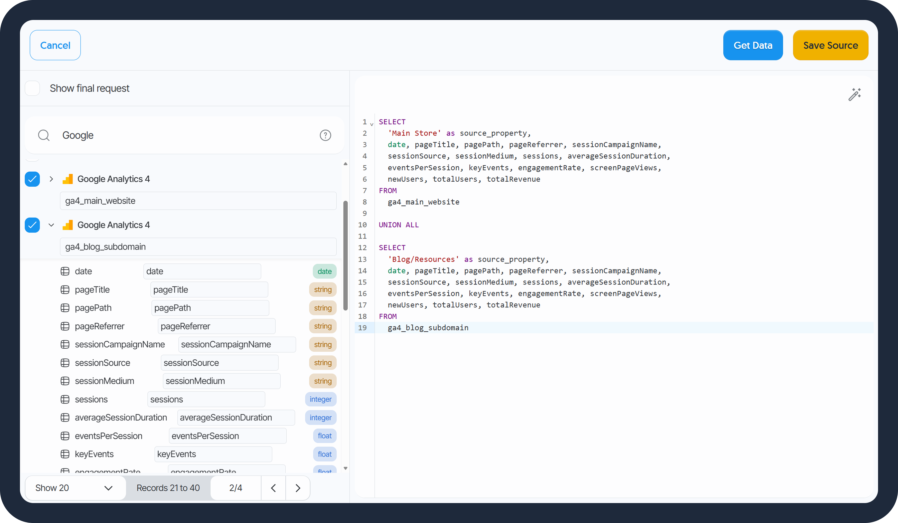Click table icon beside sessionMedium field

click(x=65, y=381)
